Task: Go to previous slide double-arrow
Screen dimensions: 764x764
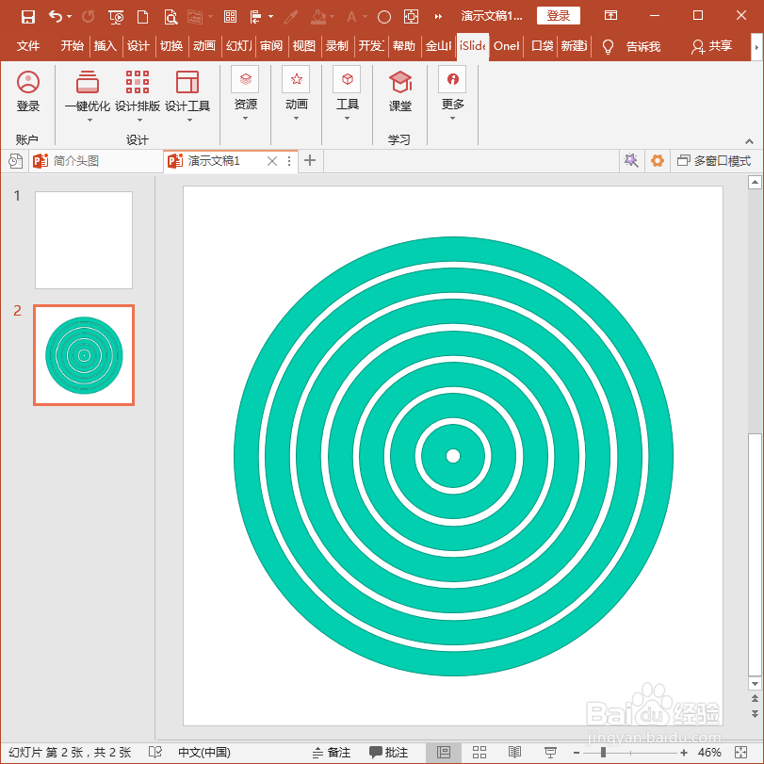Action: (755, 698)
